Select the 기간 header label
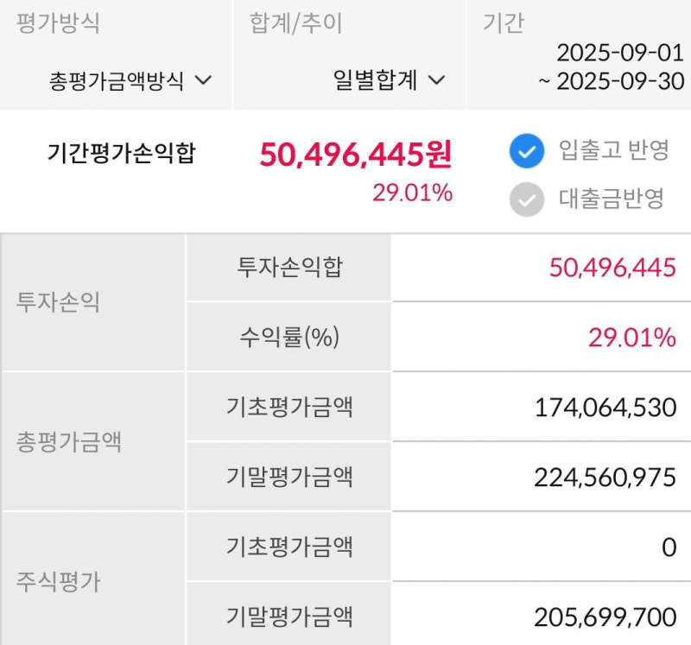 point(504,23)
